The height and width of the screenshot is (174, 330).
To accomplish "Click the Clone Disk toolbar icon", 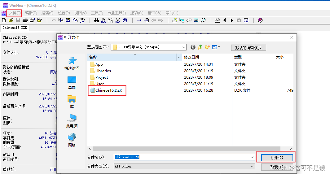I will 182,20.
